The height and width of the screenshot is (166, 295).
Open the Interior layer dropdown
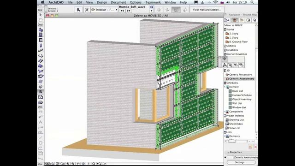pyautogui.click(x=104, y=10)
